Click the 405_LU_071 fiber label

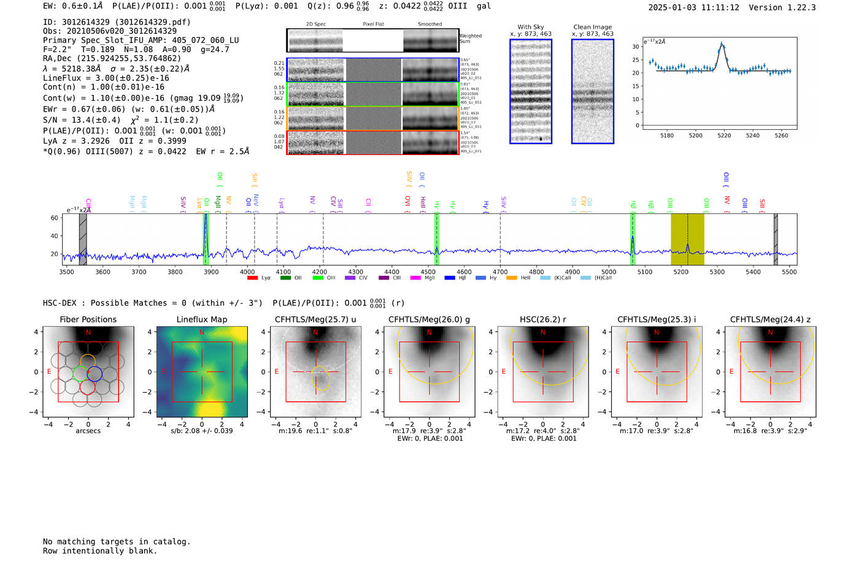click(x=471, y=151)
